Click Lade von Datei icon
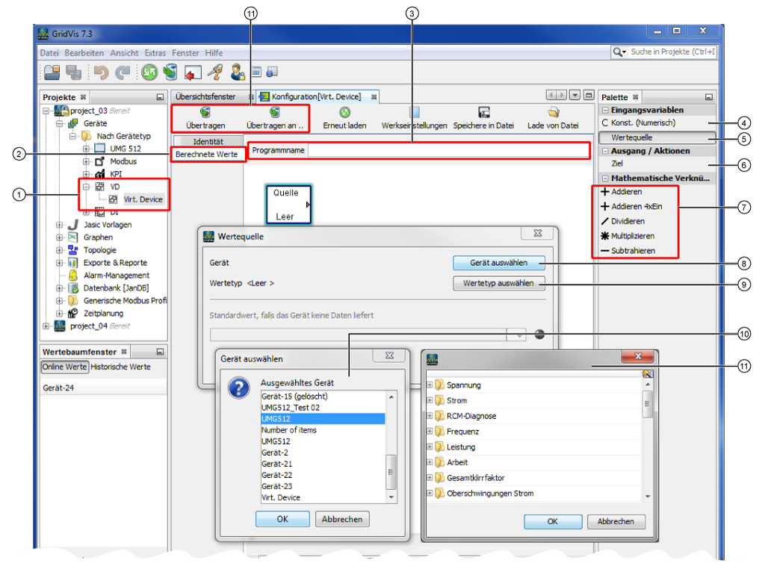 point(553,112)
